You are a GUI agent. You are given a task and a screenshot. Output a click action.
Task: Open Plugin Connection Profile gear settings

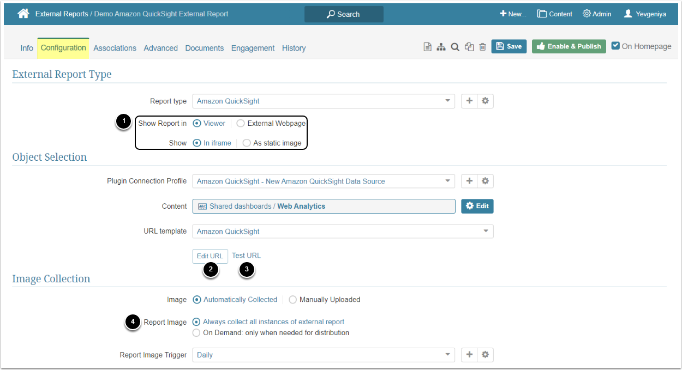point(485,181)
